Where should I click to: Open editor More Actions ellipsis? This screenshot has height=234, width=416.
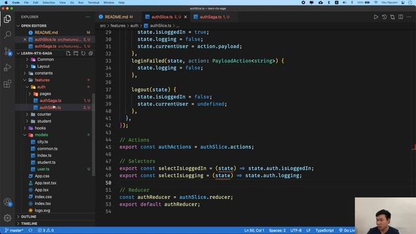tap(409, 17)
